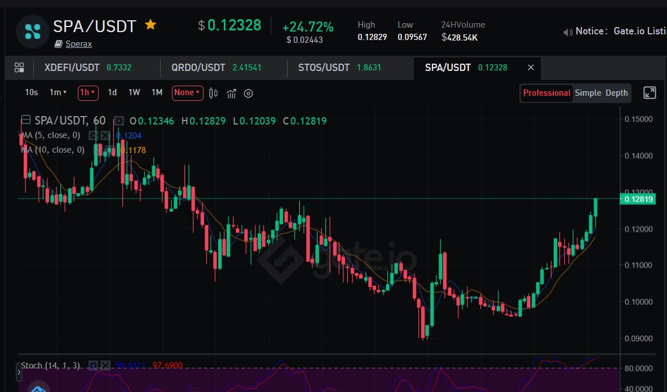Expand the left side panel arrow
This screenshot has height=392, width=667.
coord(19,372)
